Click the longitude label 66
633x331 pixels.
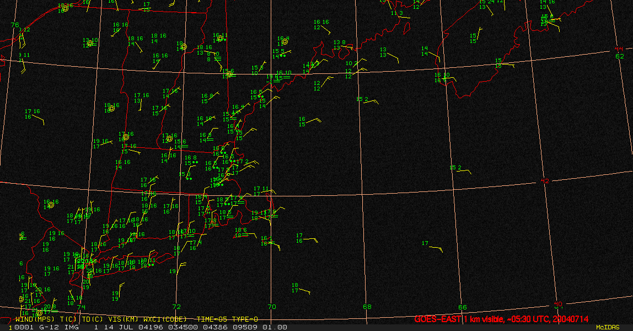point(462,307)
